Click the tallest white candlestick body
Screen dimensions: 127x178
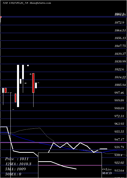[18, 86]
